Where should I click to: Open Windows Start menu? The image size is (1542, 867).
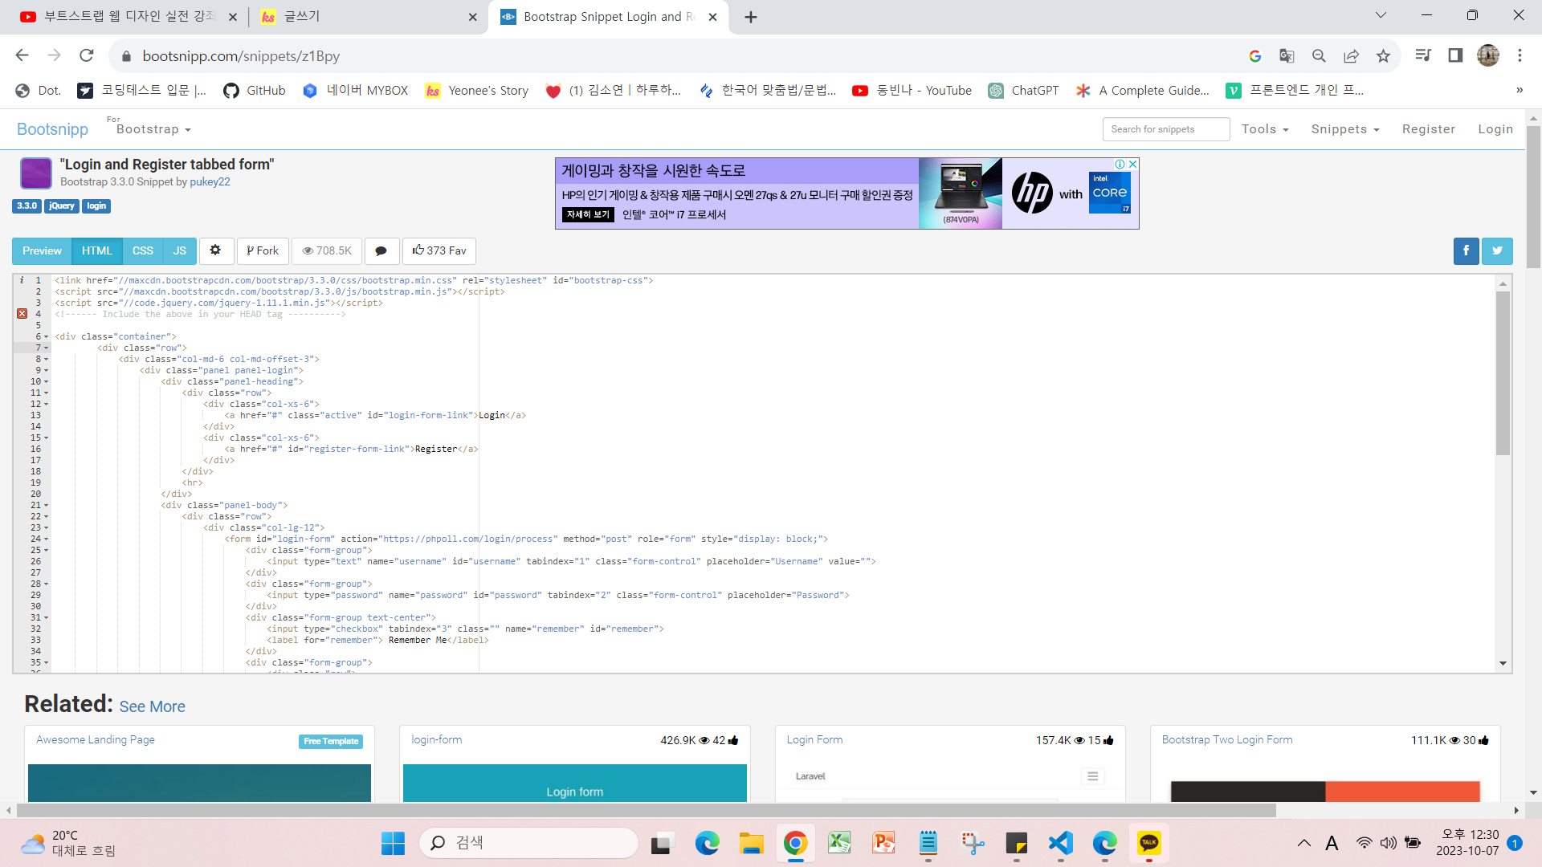pos(393,843)
